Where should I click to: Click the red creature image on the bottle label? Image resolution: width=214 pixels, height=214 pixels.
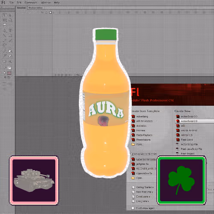[x=103, y=121]
